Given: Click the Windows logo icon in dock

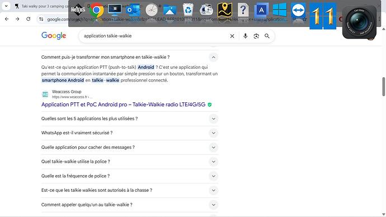Looking at the screenshot, I should point(280,10).
